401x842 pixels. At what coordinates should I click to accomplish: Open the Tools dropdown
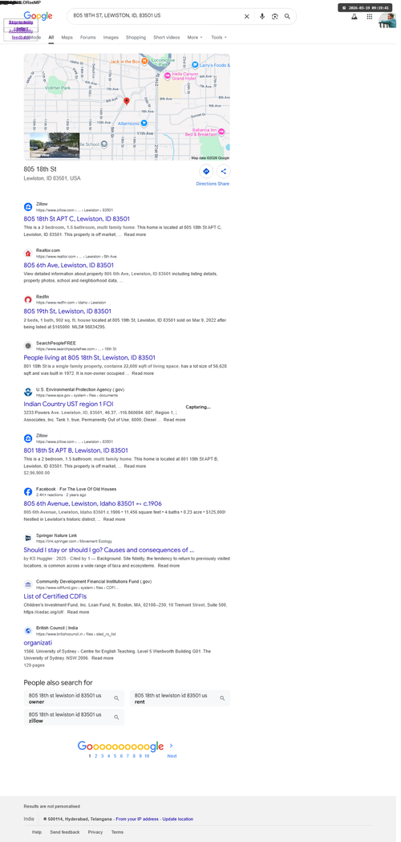221,38
